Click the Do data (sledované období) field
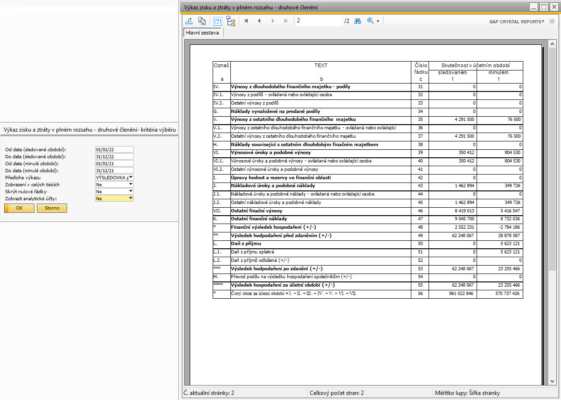This screenshot has width=561, height=400. point(114,156)
